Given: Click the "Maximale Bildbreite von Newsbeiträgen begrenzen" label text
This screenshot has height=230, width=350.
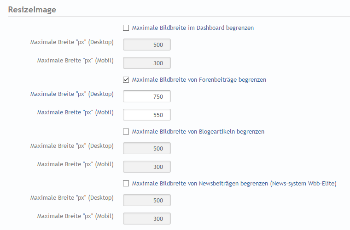Looking at the screenshot, I should point(234,184).
